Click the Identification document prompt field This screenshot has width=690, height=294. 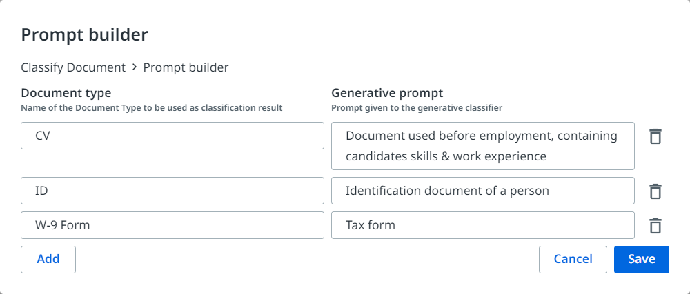click(x=482, y=191)
